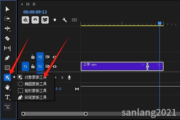Hide V2 track output eye
Image resolution: width=180 pixels, height=120 pixels.
54,57
